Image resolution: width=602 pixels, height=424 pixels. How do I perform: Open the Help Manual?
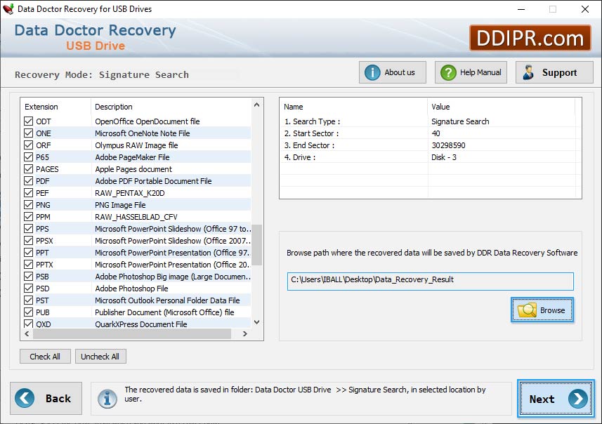click(x=471, y=72)
